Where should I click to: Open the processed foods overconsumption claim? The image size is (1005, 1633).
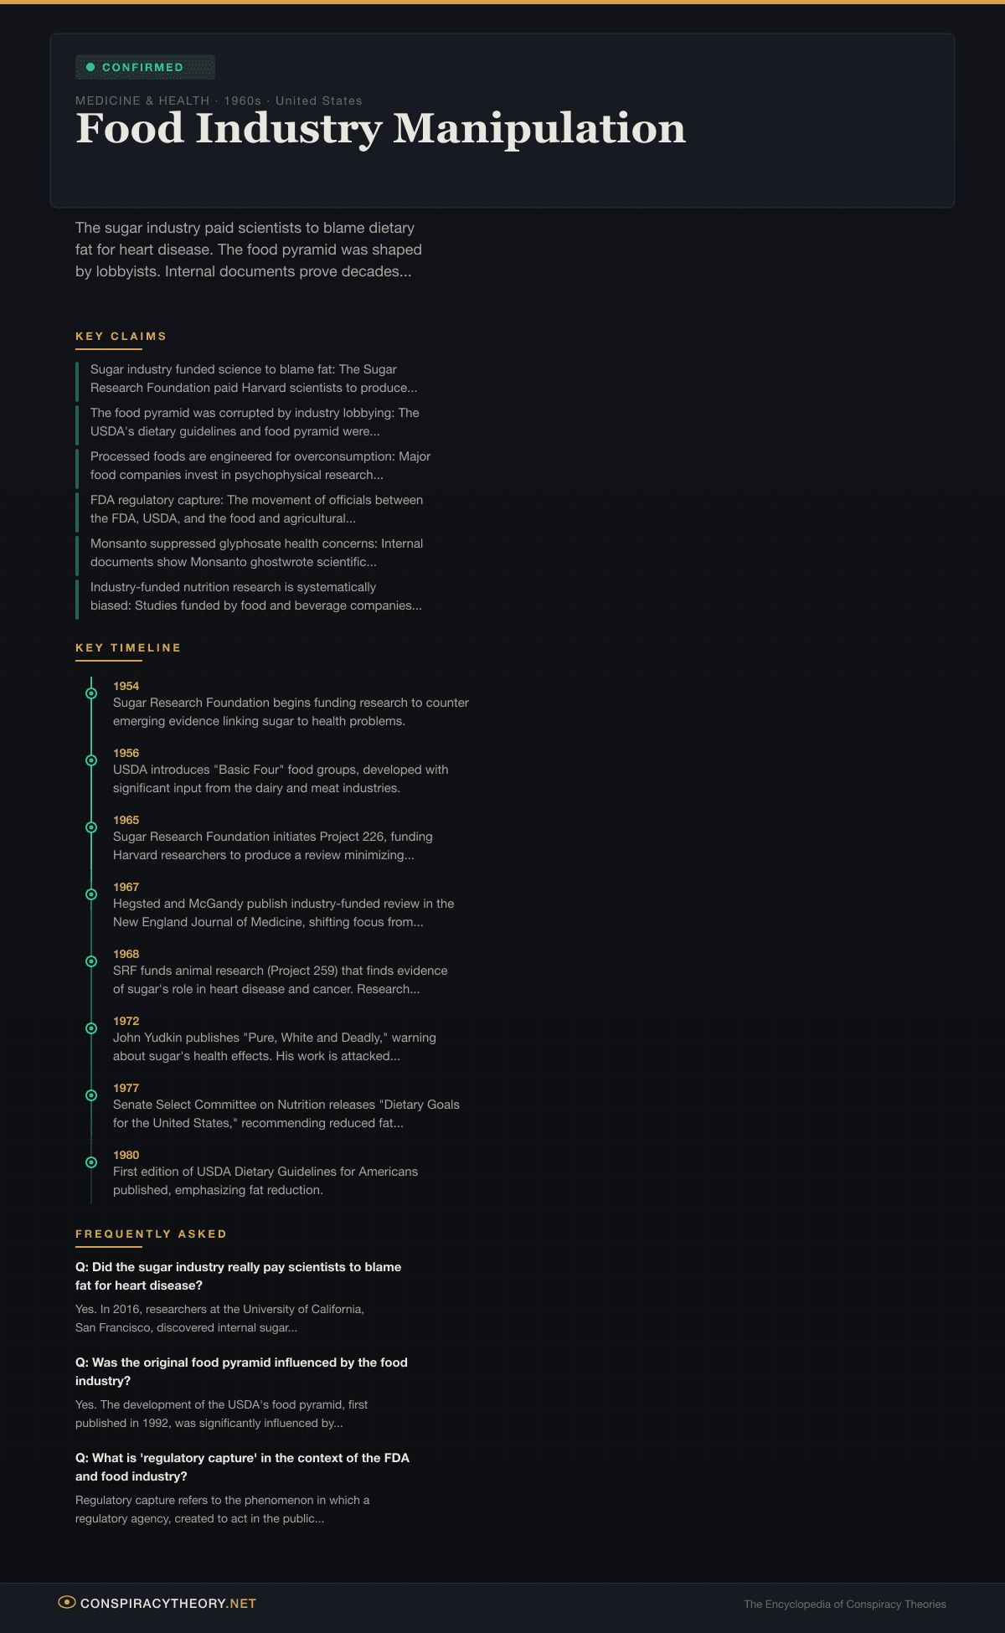[x=260, y=466]
